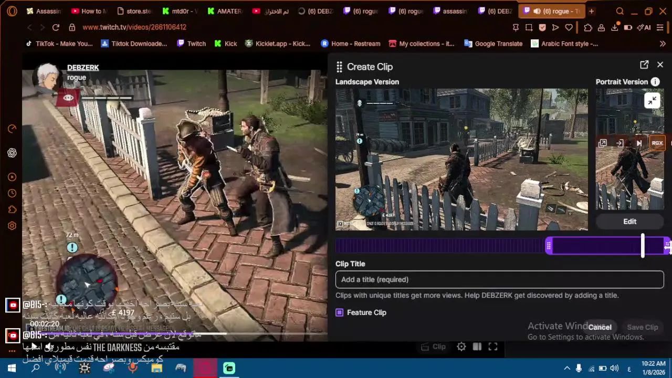This screenshot has height=378, width=672.
Task: Open the Arabic Font style bookmark
Action: click(x=564, y=44)
